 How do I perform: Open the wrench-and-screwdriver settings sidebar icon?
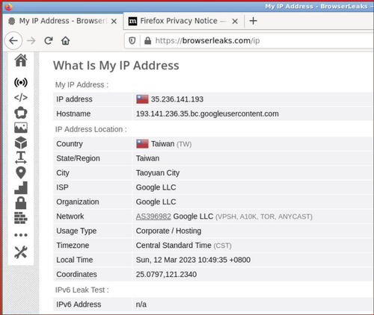click(x=21, y=252)
